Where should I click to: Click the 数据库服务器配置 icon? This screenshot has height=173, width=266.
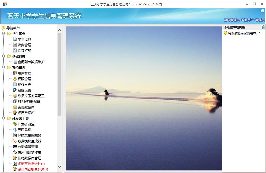(x=15, y=96)
